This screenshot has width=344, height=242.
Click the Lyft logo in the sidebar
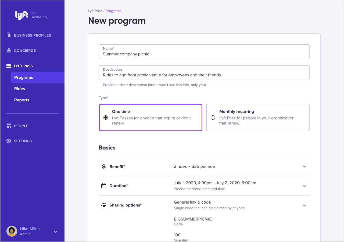[x=21, y=15]
